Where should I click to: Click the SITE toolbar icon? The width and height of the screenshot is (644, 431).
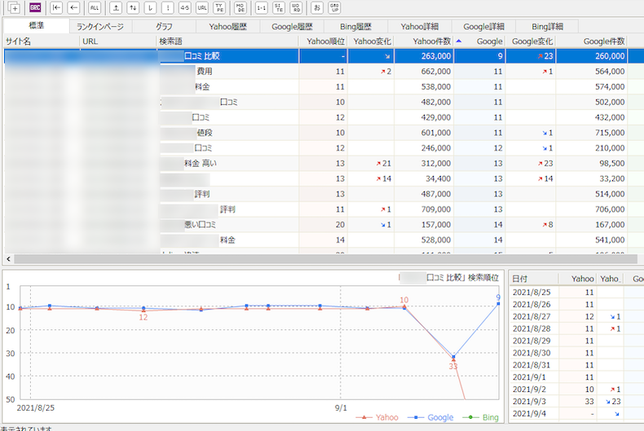tap(279, 7)
